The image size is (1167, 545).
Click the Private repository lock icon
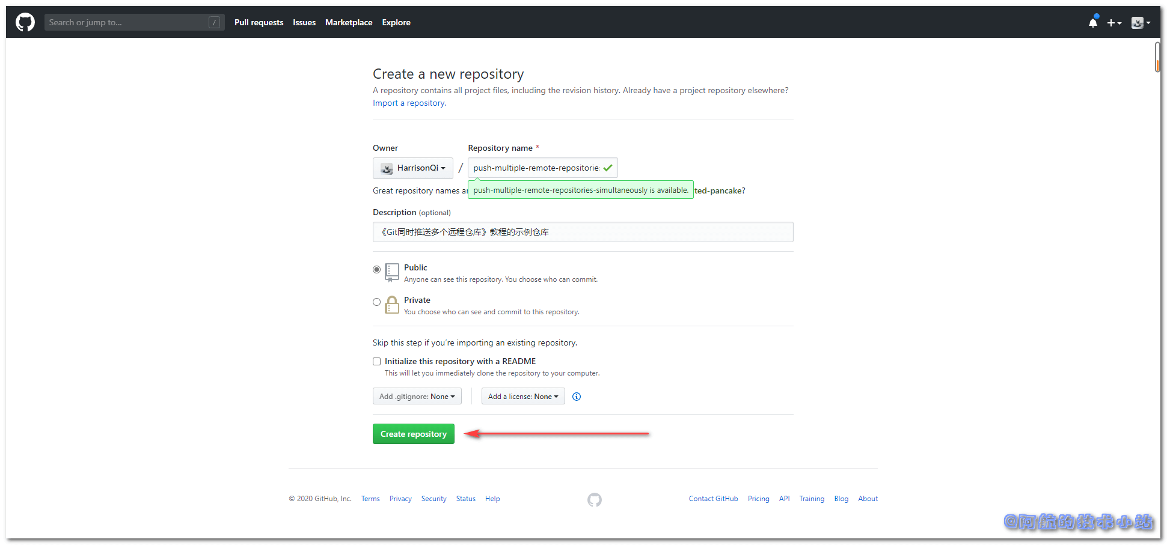click(392, 305)
